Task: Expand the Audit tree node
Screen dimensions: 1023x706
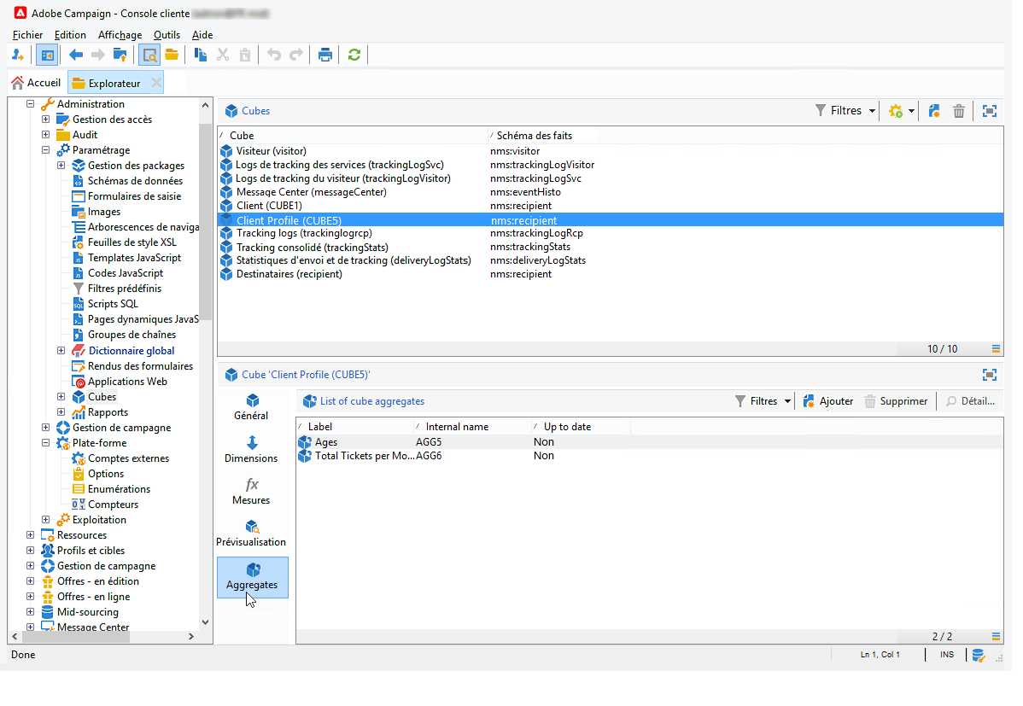Action: click(45, 134)
